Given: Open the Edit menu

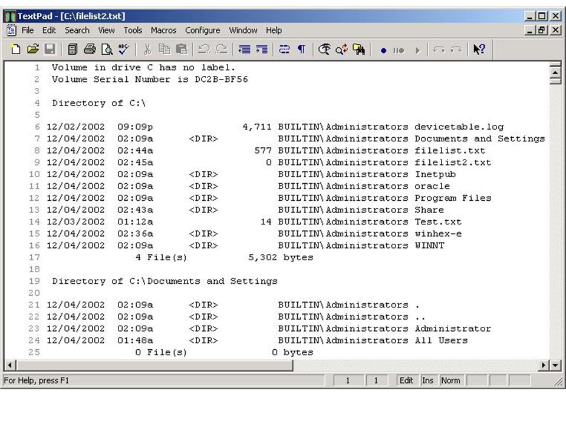Looking at the screenshot, I should click(x=49, y=30).
